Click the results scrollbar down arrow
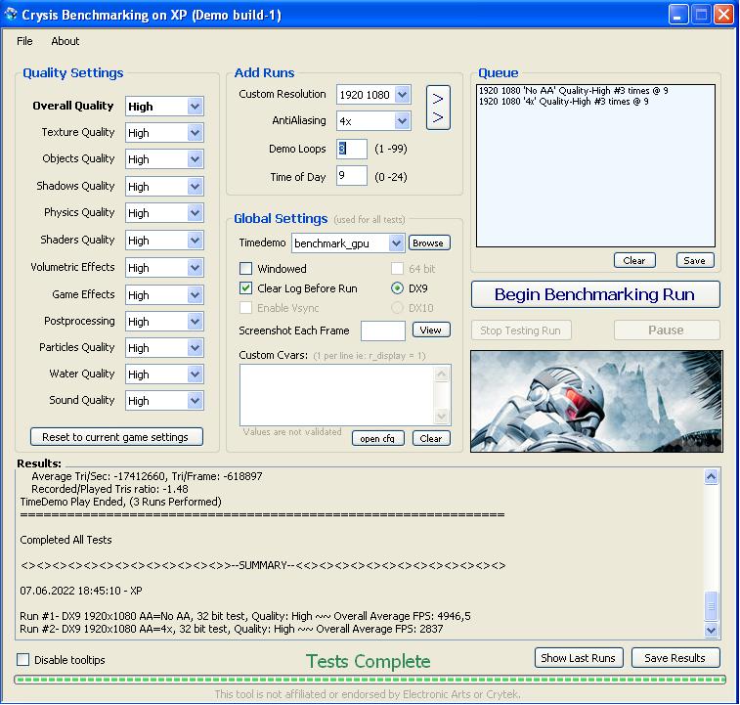Image resolution: width=740 pixels, height=705 pixels. click(712, 630)
